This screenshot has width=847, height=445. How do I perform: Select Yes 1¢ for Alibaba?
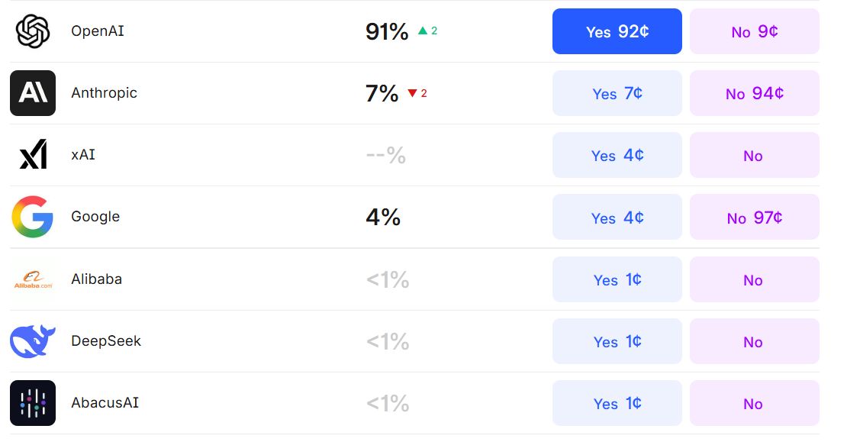pyautogui.click(x=617, y=279)
